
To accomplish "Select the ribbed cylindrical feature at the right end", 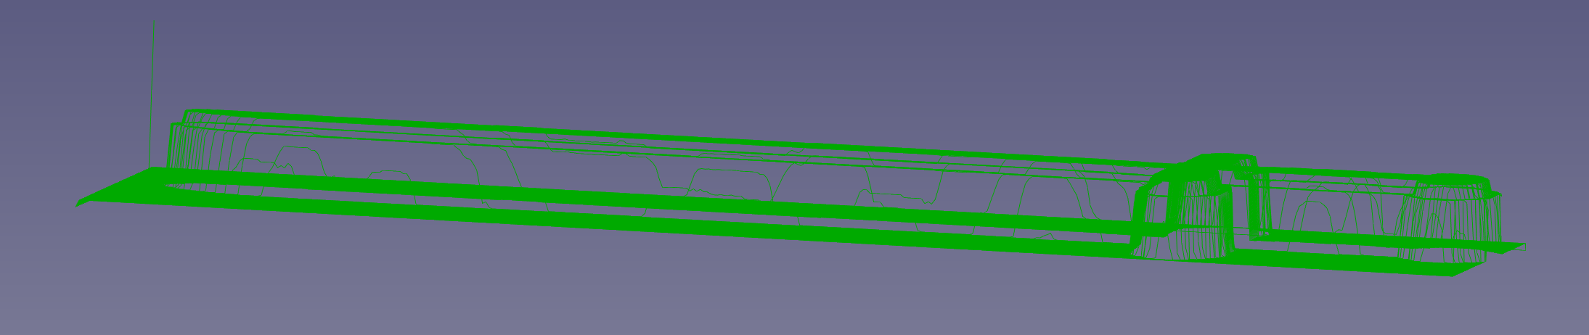I will [x=1437, y=218].
